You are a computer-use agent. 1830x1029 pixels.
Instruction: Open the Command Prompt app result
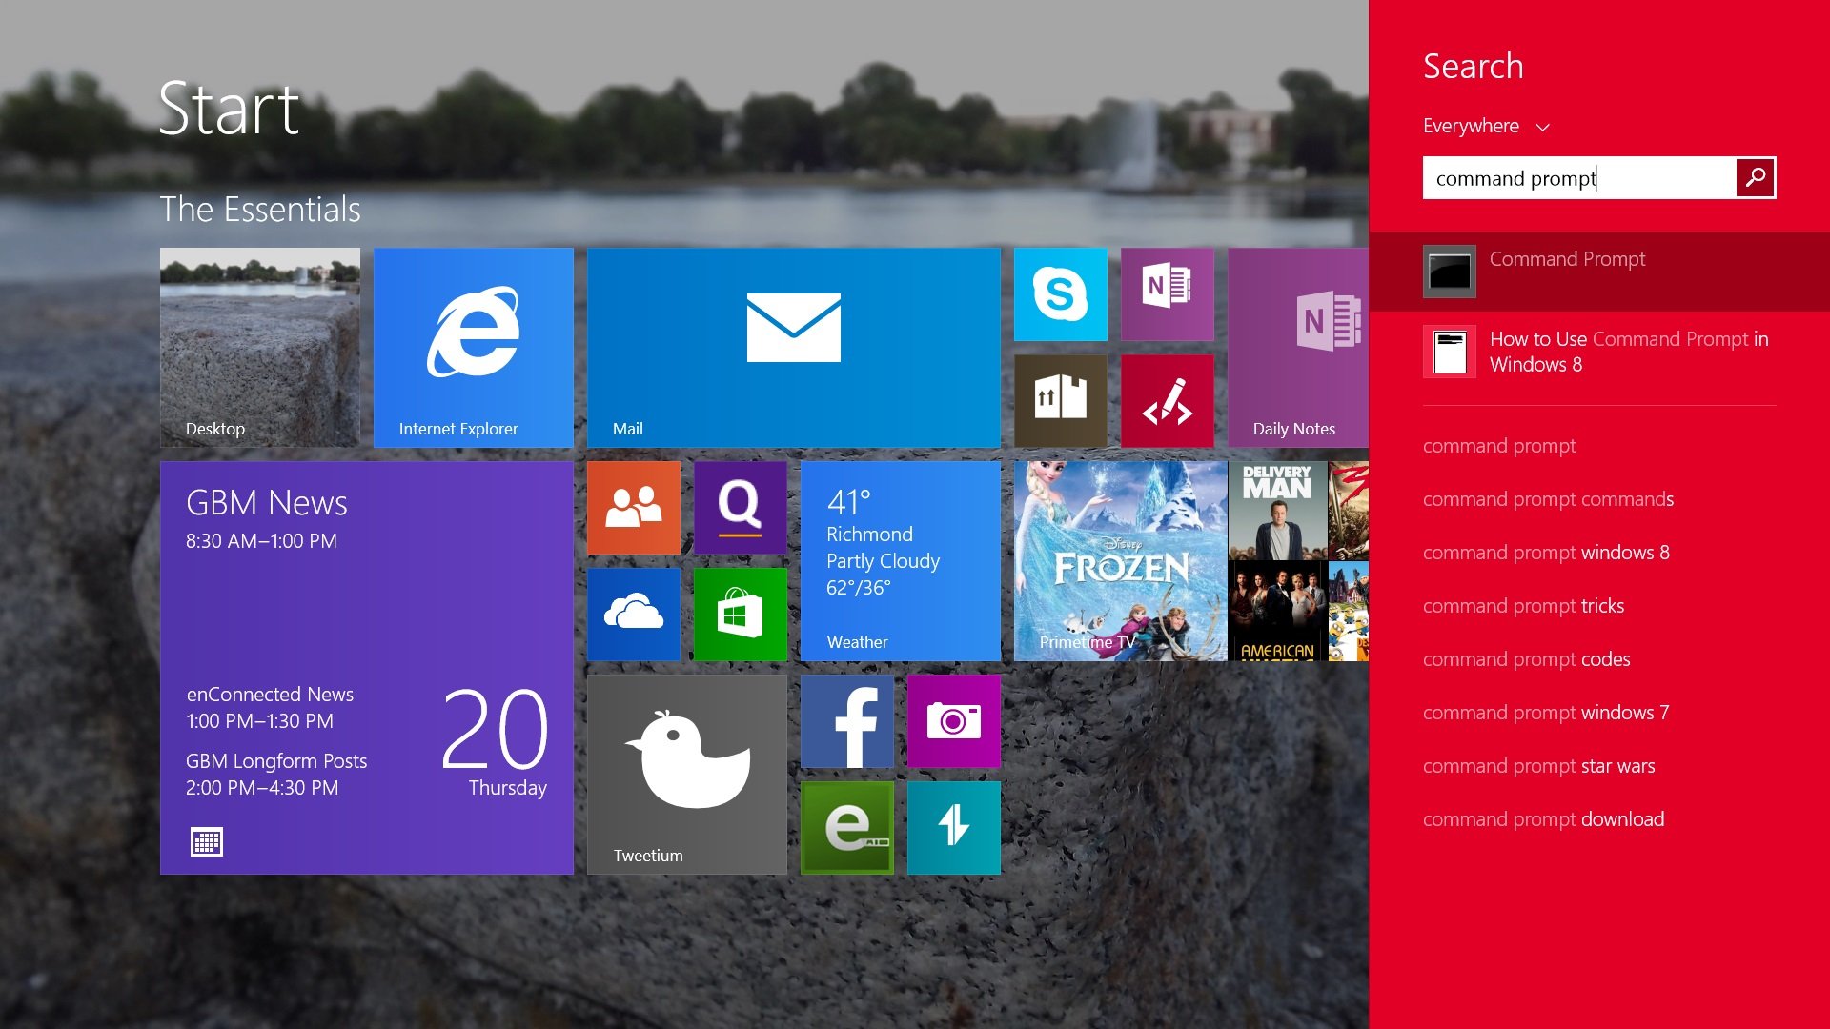(1599, 272)
